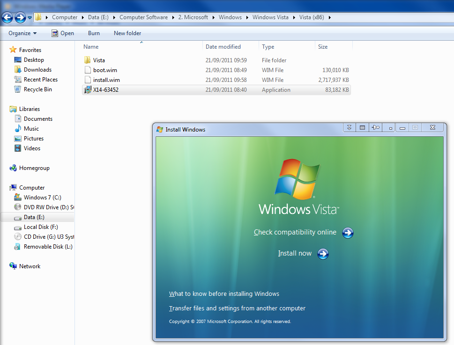Open Downloads in Favorites
The height and width of the screenshot is (345, 454).
pos(37,70)
